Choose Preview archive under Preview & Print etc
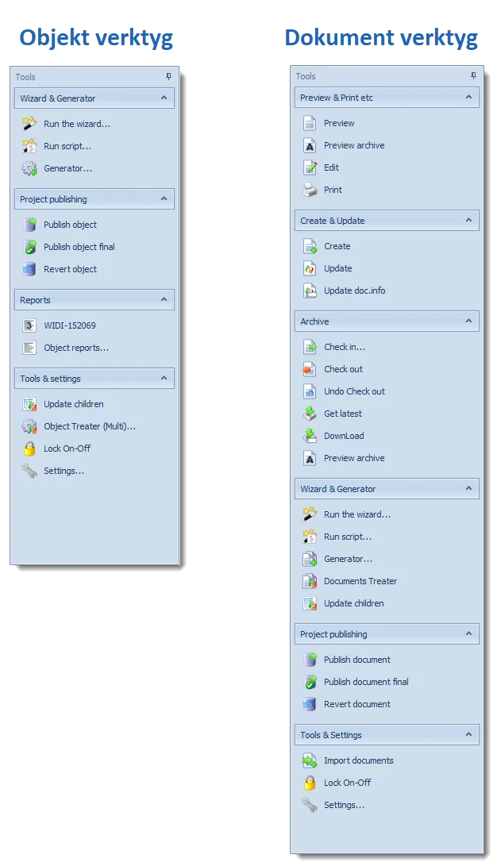The height and width of the screenshot is (866, 497). (354, 145)
